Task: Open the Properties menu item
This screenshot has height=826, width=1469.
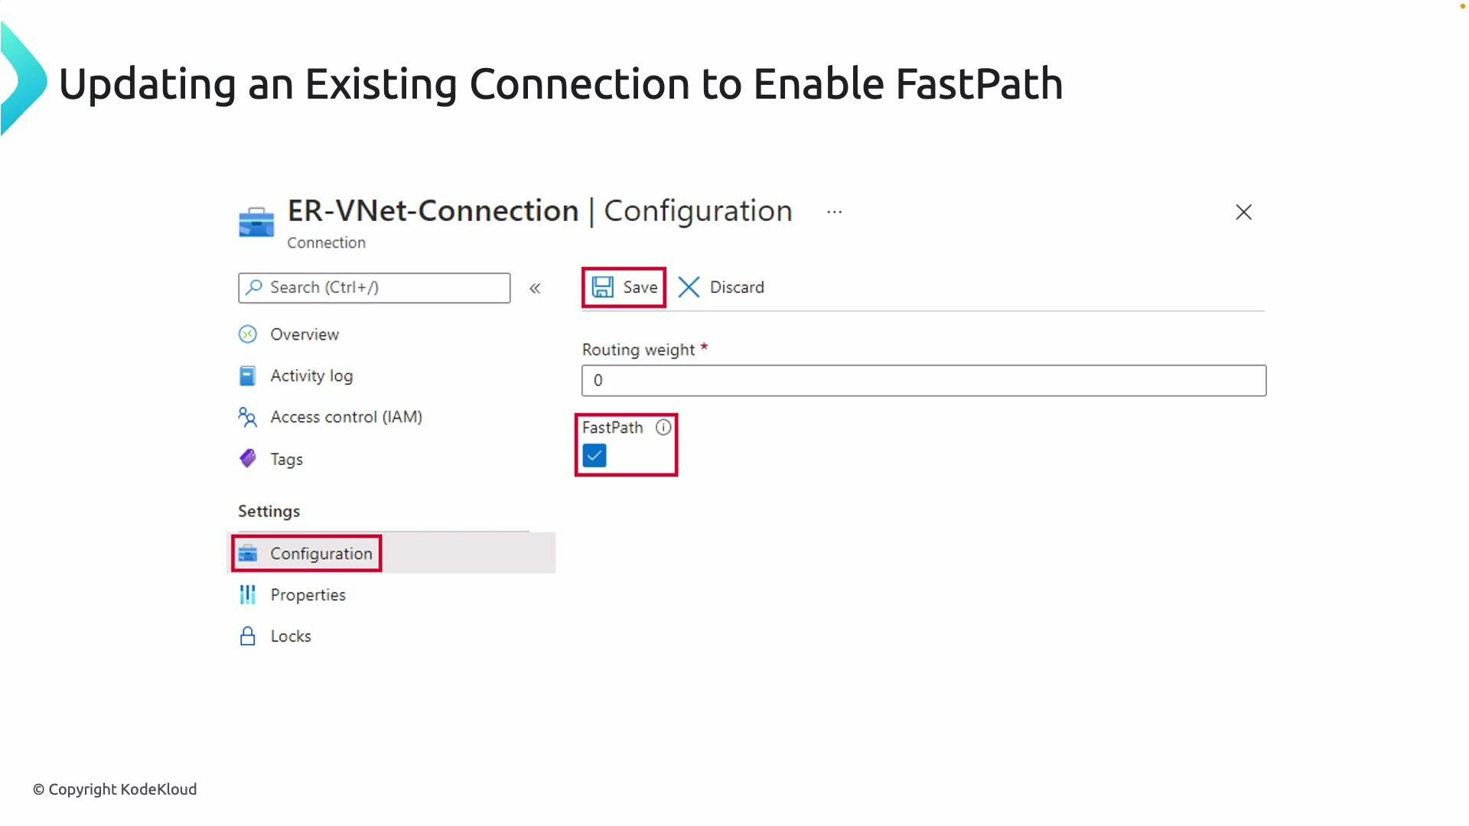Action: (308, 594)
